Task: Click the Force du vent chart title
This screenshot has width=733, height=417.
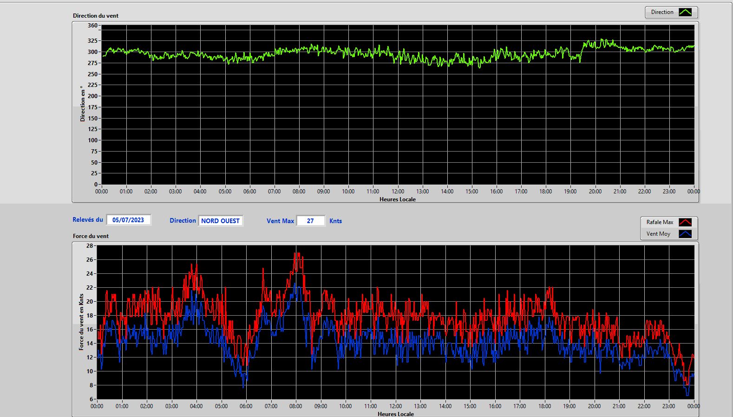Action: coord(91,236)
